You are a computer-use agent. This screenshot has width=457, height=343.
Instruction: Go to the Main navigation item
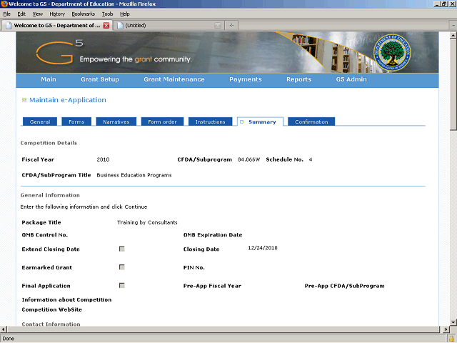49,79
